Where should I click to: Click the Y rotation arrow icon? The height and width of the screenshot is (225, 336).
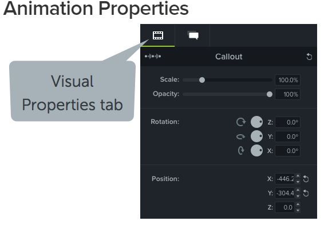[241, 136]
